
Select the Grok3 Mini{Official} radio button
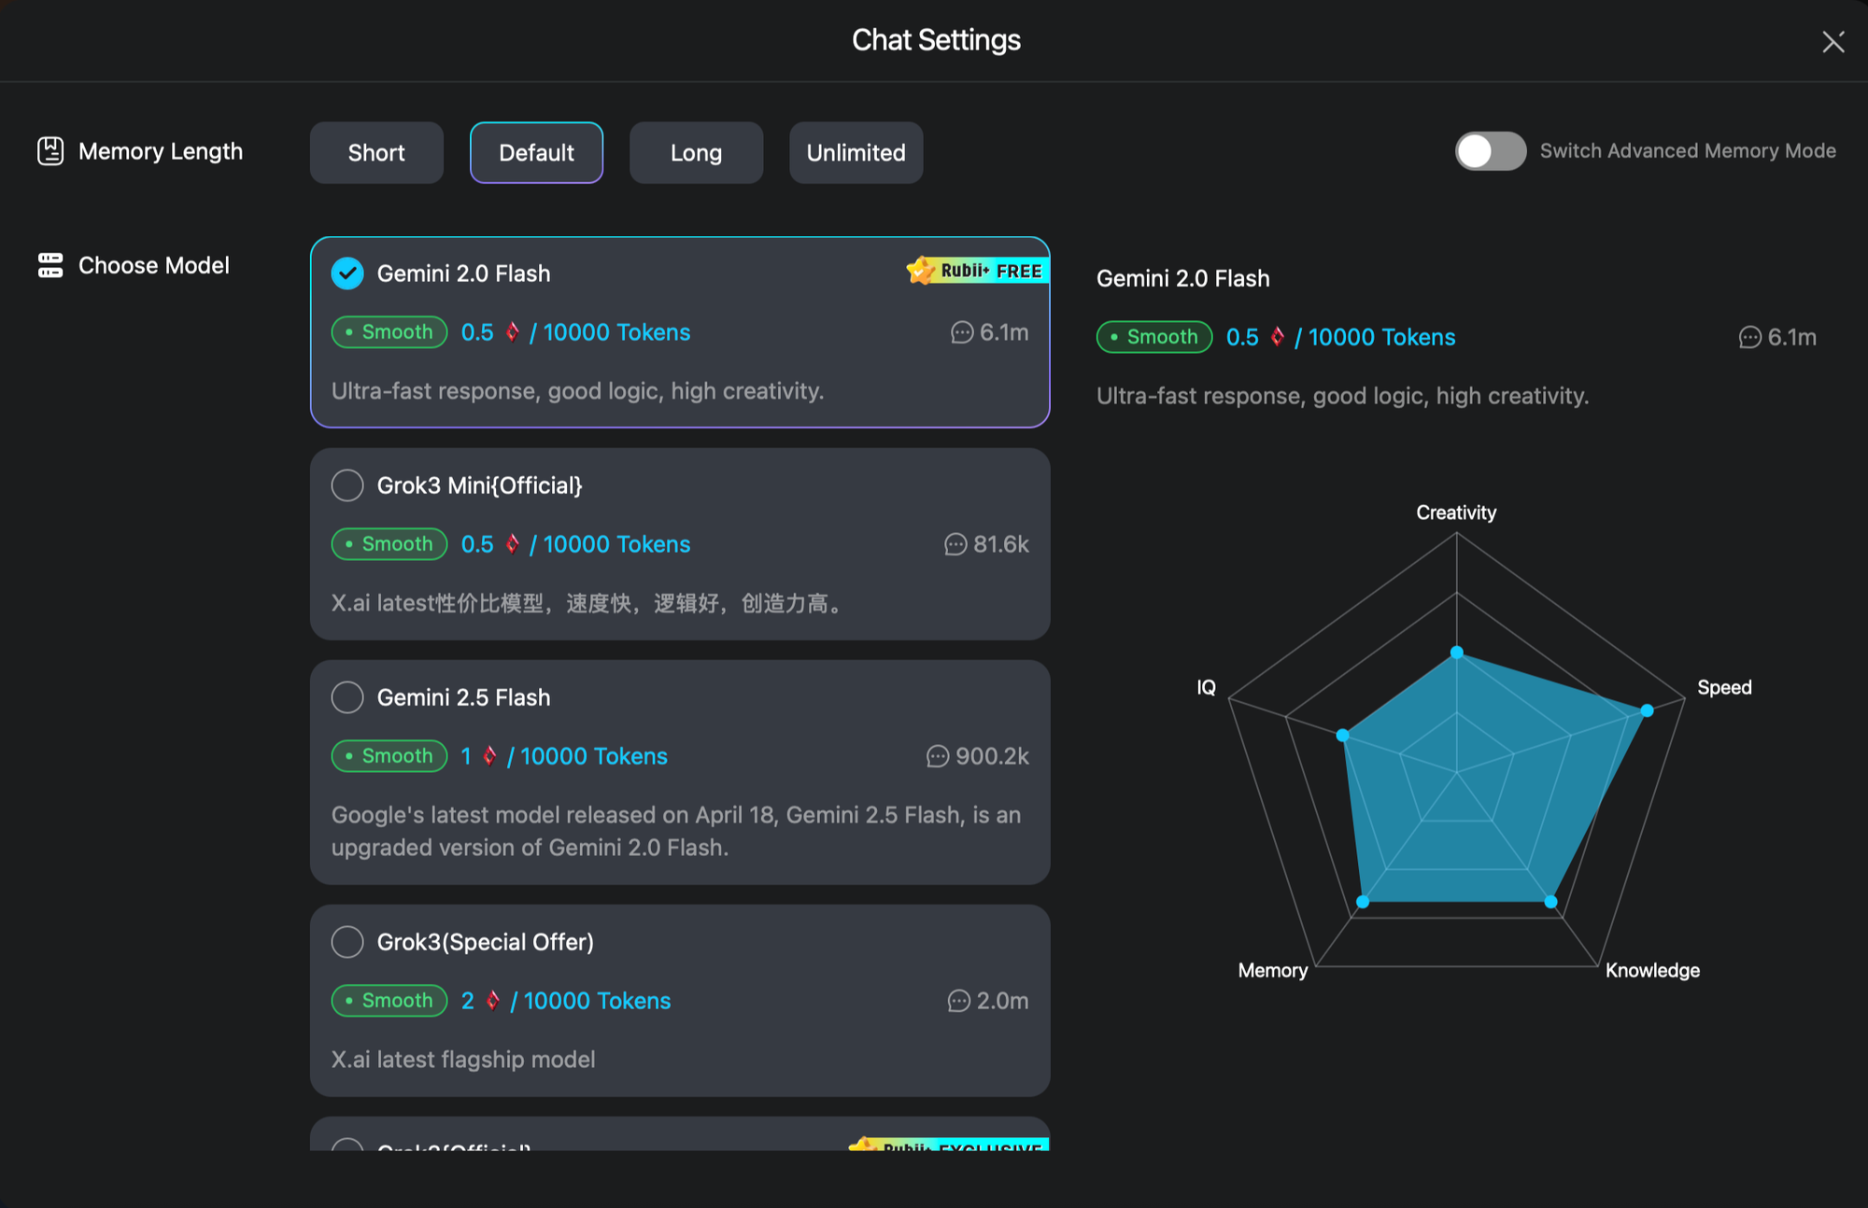(347, 485)
